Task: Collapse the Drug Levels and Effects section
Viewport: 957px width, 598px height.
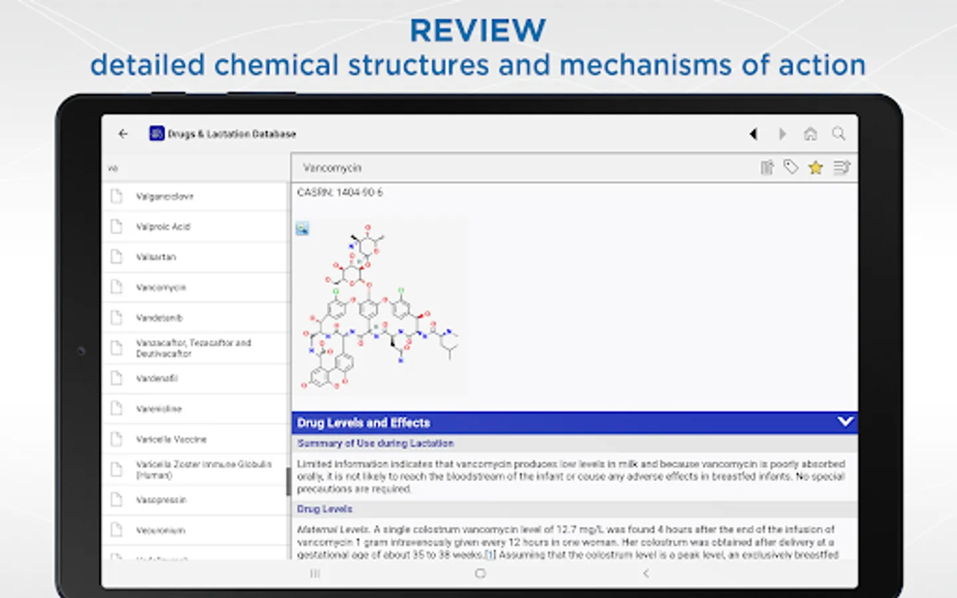Action: click(845, 422)
